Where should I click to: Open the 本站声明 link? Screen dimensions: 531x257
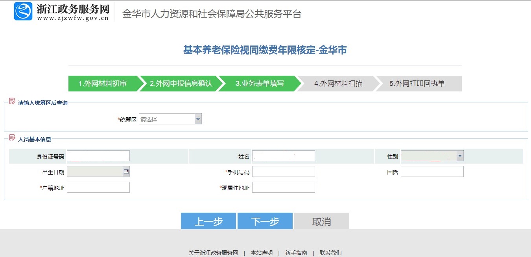pyautogui.click(x=262, y=253)
